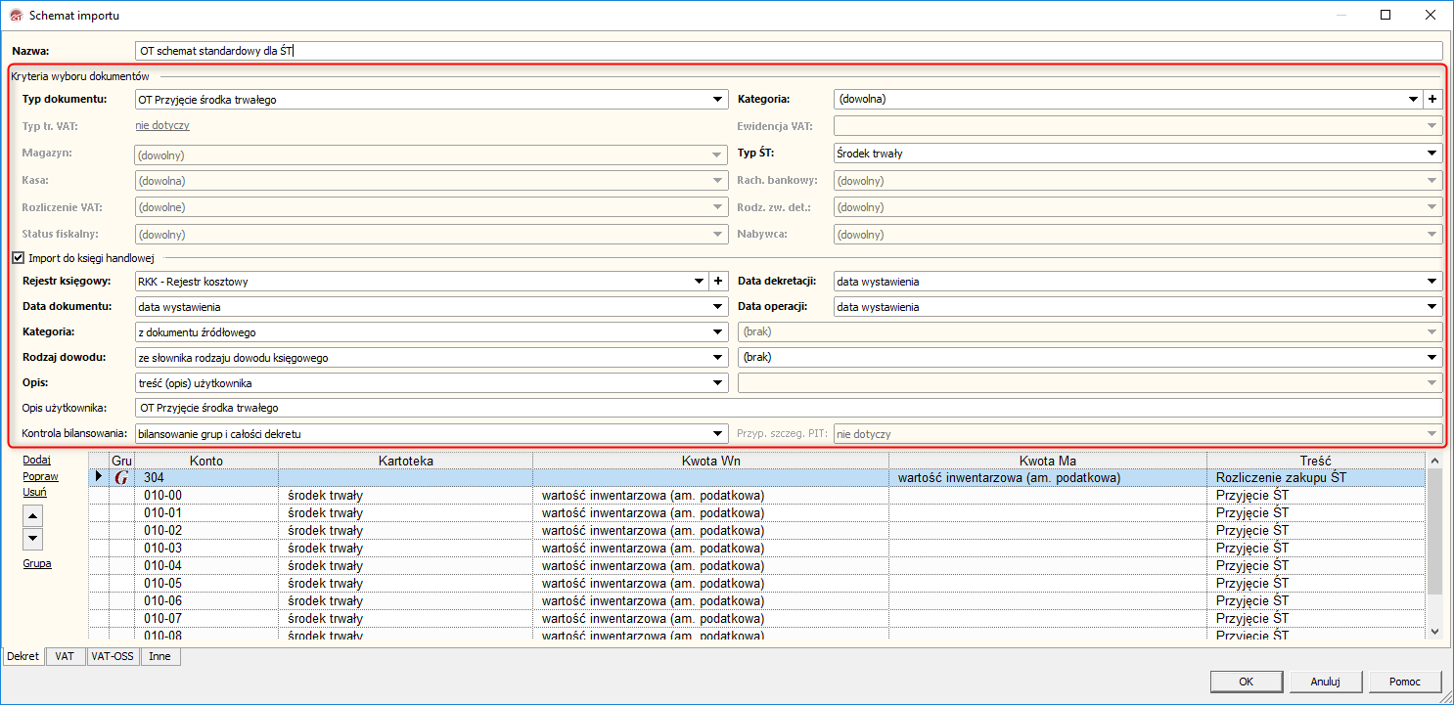
Task: Click the app icon in the title bar
Action: [14, 16]
